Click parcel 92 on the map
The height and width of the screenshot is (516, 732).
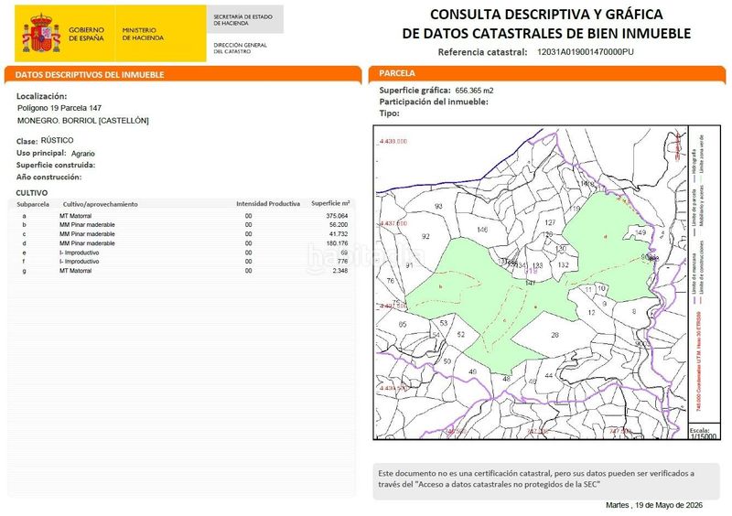[x=425, y=236]
